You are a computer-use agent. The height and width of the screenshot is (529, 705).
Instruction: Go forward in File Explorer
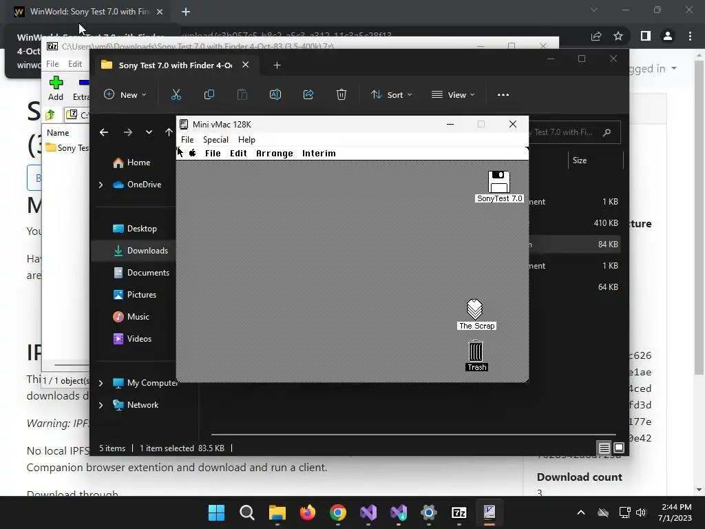127,132
